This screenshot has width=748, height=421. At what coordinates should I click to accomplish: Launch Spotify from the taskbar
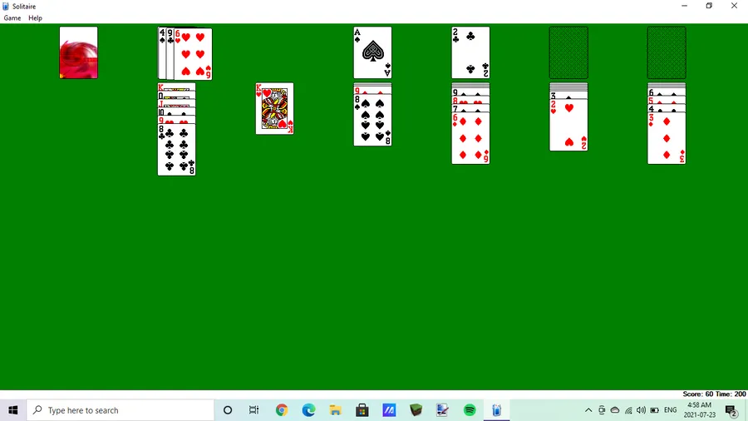pos(470,410)
